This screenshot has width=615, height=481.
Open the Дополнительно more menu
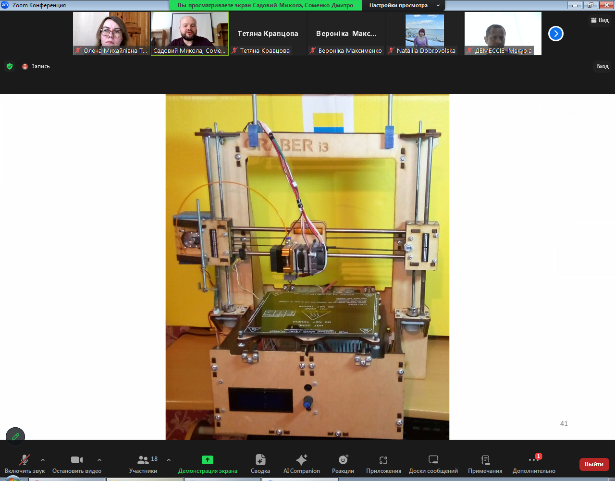(x=534, y=460)
